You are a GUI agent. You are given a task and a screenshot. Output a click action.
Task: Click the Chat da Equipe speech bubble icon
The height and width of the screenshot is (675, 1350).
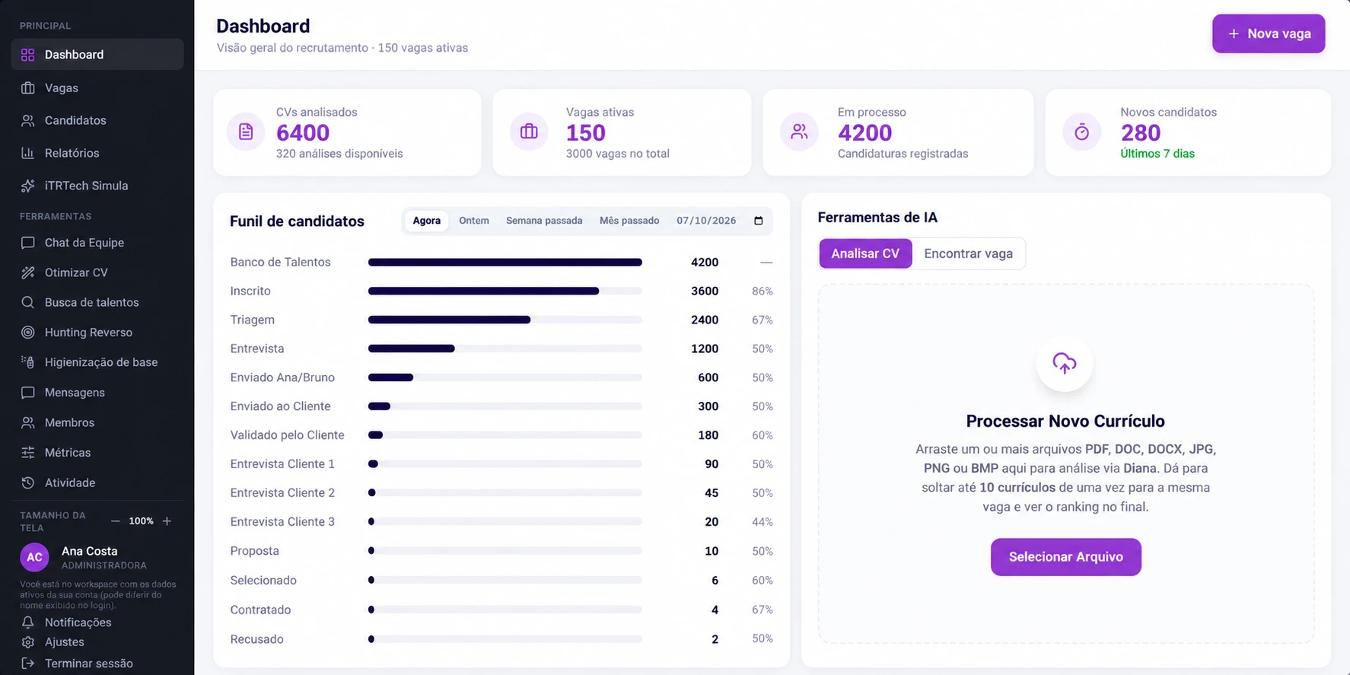coord(28,243)
